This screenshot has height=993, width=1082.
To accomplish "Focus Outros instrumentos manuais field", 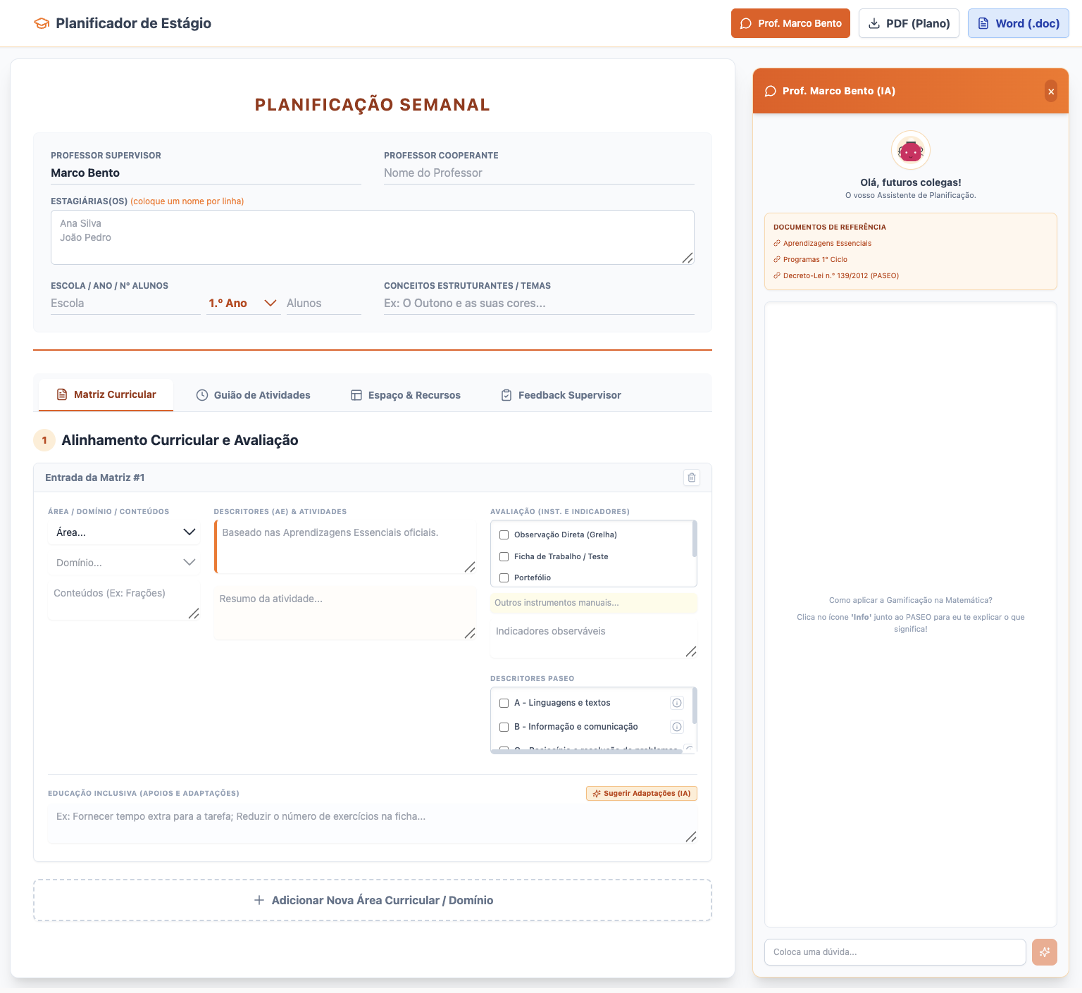I will click(594, 603).
